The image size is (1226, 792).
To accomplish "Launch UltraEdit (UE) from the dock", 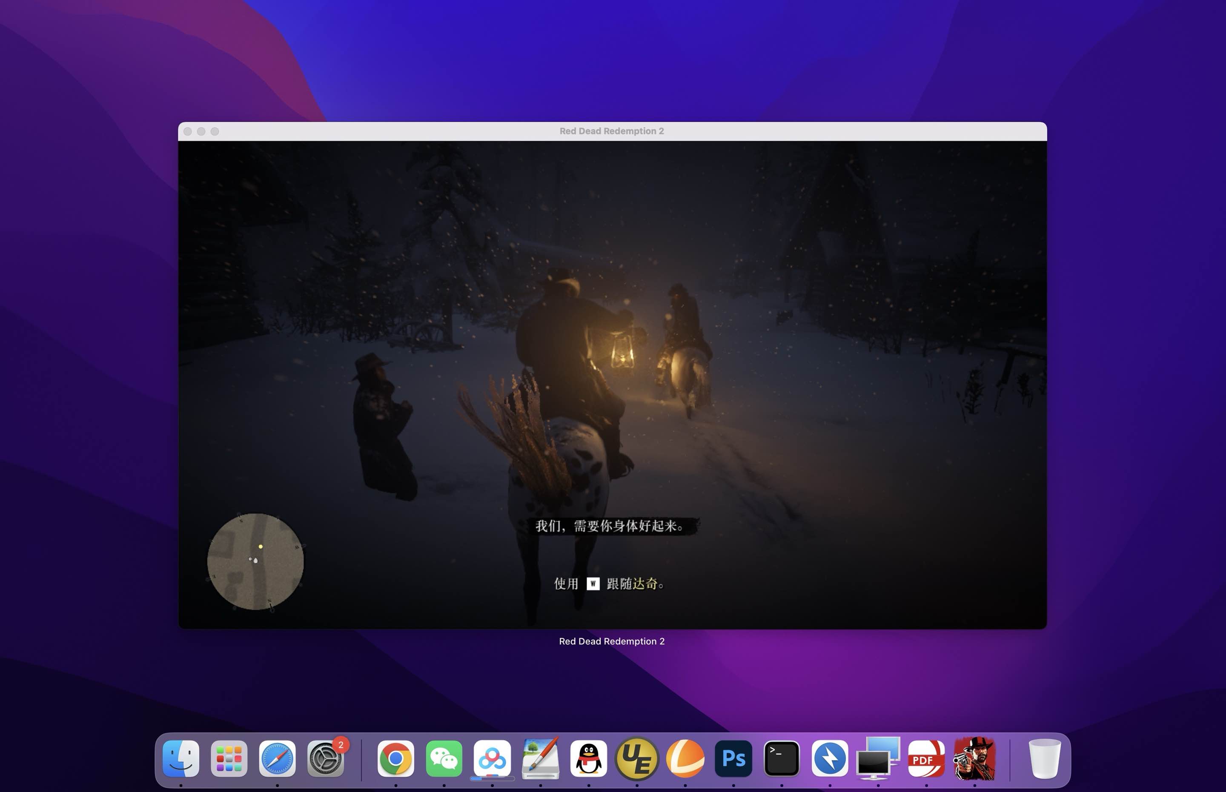I will click(637, 758).
